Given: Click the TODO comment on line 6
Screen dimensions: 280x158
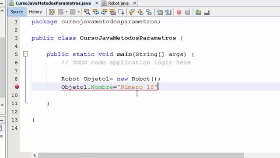Looking at the screenshot, I should 126,62.
